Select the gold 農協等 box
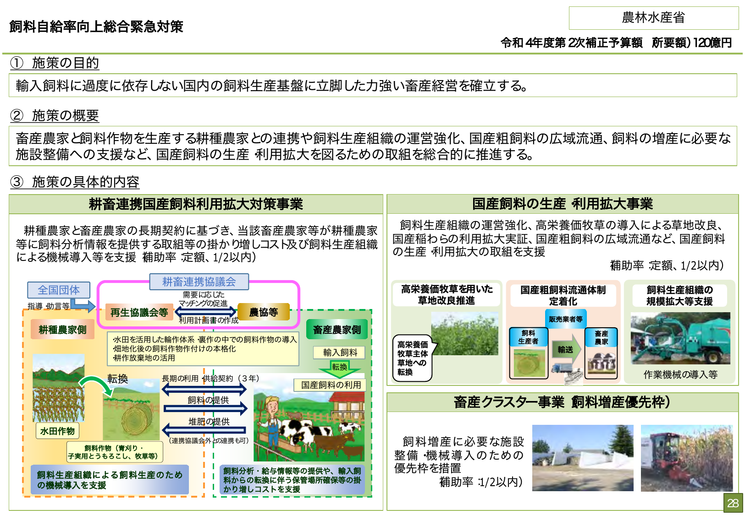This screenshot has width=745, height=515. 264,312
